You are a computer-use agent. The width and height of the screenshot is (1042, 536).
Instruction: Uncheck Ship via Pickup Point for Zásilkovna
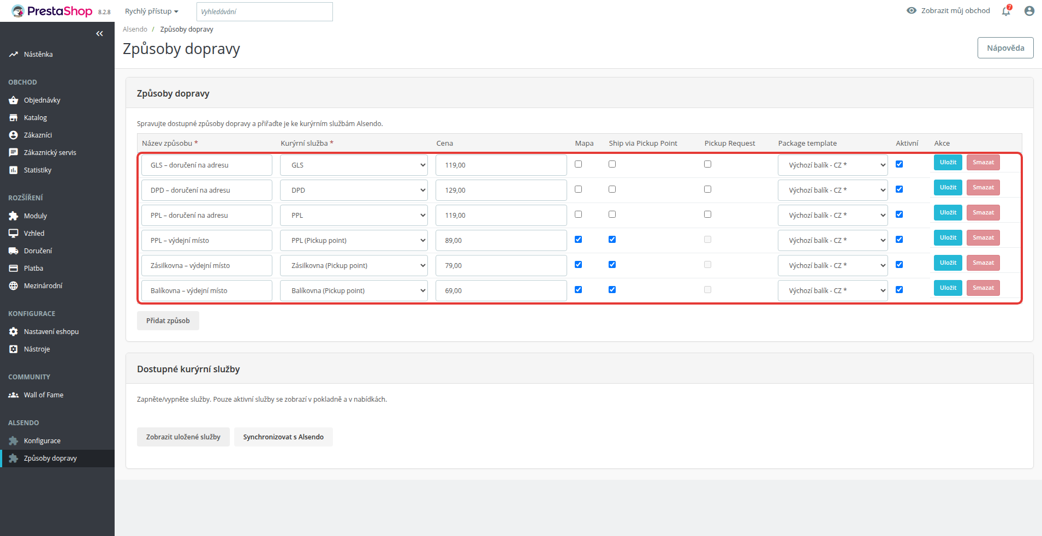(x=612, y=265)
